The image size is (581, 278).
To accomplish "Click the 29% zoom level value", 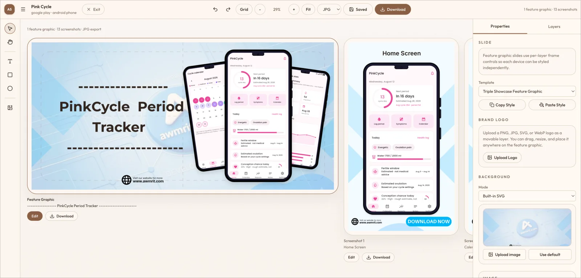I will [277, 9].
